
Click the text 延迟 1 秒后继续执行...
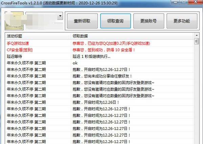91,56
